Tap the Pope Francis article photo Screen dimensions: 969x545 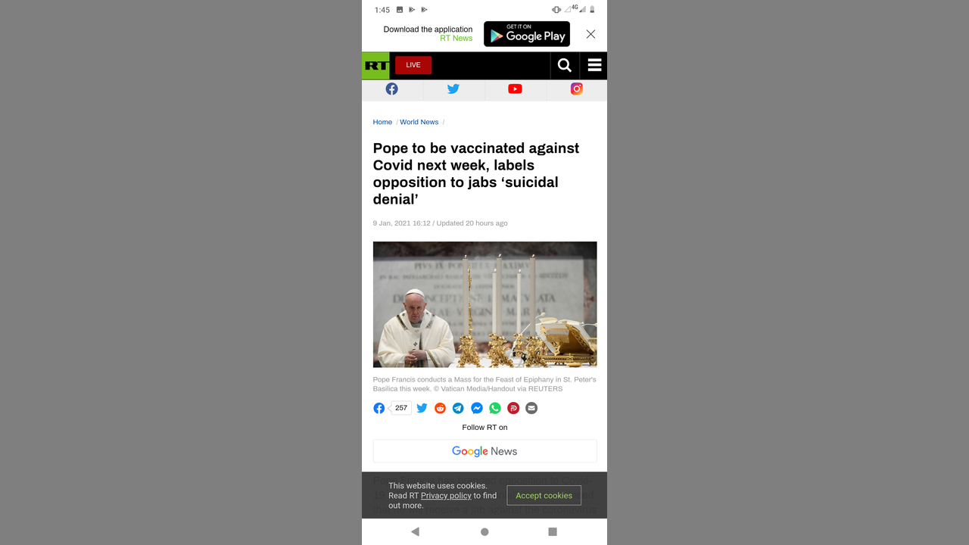tap(485, 304)
